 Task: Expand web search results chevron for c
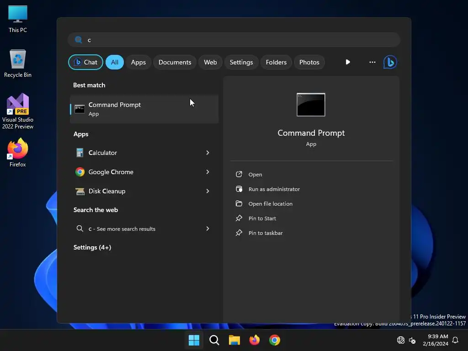click(x=208, y=229)
